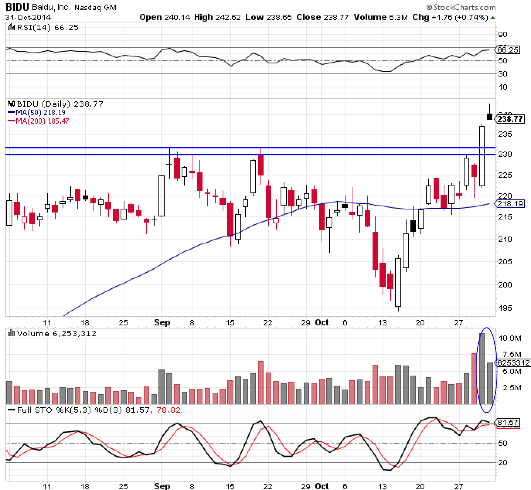Click the red 78.82 %D value

tap(169, 410)
